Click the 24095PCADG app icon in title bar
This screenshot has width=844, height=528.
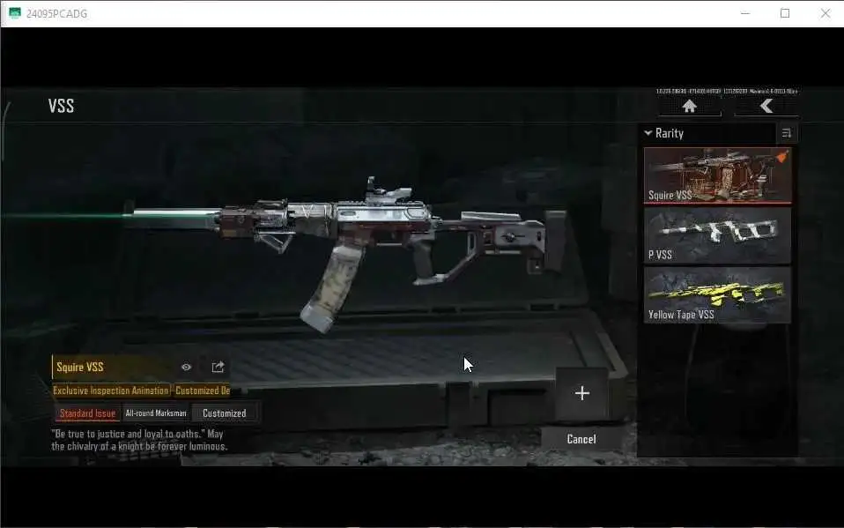14,13
